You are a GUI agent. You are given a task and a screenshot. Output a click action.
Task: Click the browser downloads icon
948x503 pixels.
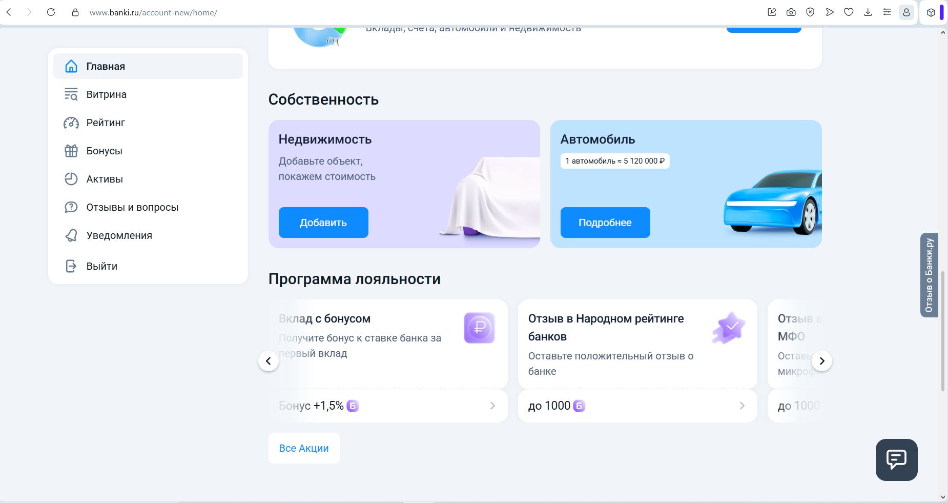[868, 12]
